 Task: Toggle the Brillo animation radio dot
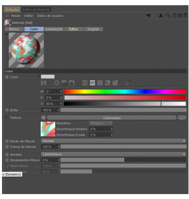pyautogui.click(x=7, y=110)
